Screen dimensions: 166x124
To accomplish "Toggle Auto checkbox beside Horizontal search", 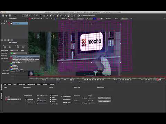I will [83, 98].
